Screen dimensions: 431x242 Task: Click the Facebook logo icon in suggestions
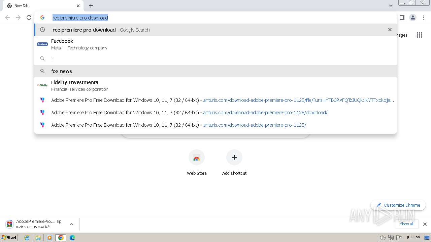(42, 44)
